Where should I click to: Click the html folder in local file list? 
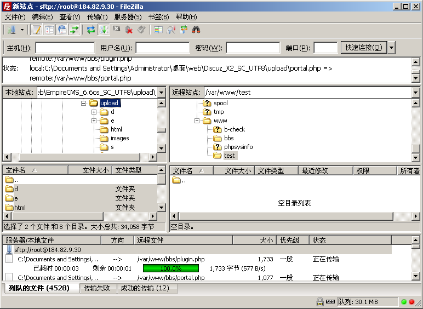20,208
